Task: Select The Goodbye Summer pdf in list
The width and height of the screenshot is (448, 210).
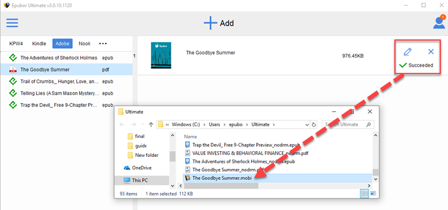Action: (x=66, y=69)
